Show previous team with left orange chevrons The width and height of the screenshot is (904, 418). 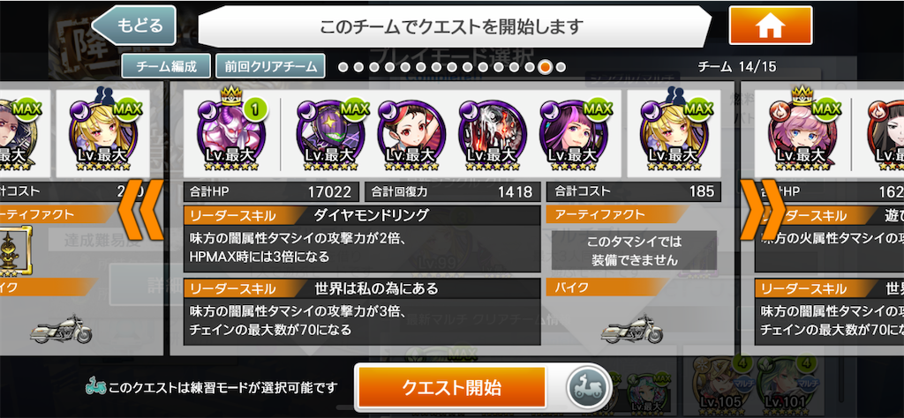click(x=141, y=209)
